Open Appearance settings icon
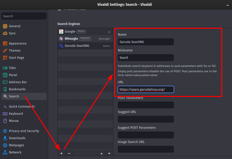This screenshot has height=159, width=232. [5, 44]
